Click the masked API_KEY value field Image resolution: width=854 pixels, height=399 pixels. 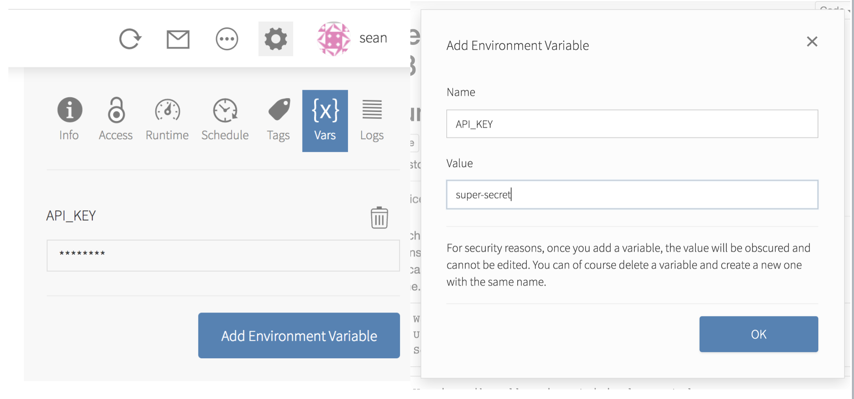(223, 256)
